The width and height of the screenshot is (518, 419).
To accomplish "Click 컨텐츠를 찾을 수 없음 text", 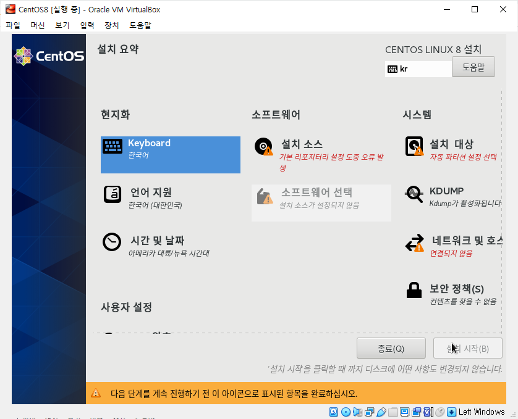I will pyautogui.click(x=463, y=301).
